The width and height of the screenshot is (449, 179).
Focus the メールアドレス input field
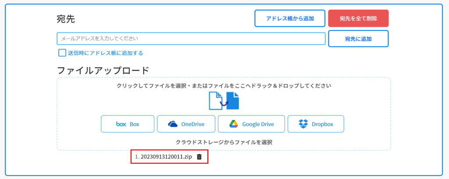pos(191,39)
